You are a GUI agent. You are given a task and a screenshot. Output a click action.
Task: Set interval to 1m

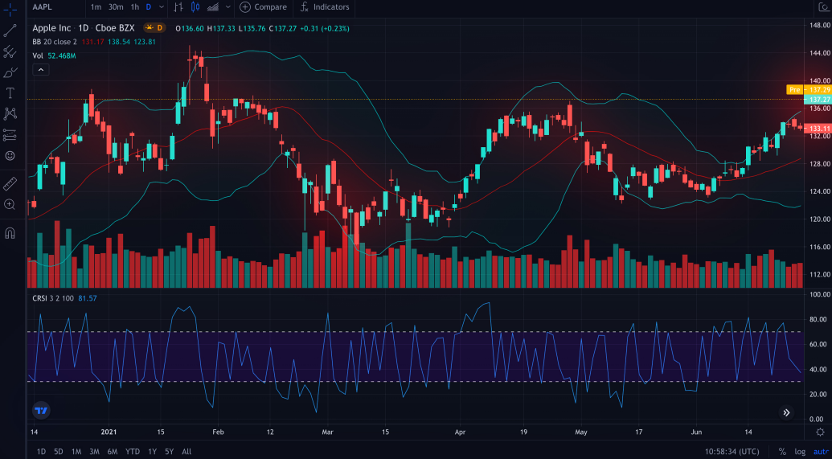click(x=96, y=7)
